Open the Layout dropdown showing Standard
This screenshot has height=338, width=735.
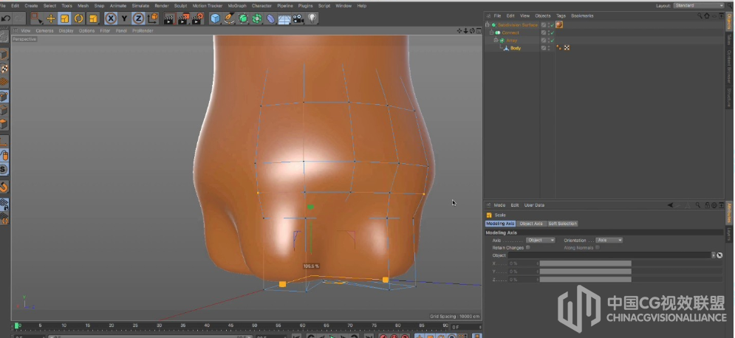click(699, 6)
